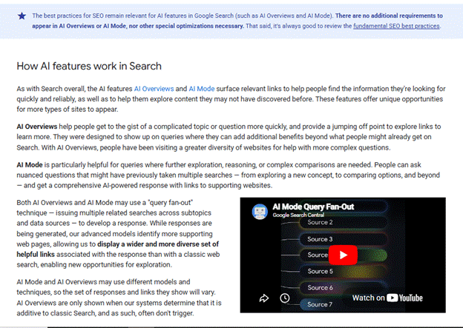Click the bold AI Overviews paragraph lead

37,127
